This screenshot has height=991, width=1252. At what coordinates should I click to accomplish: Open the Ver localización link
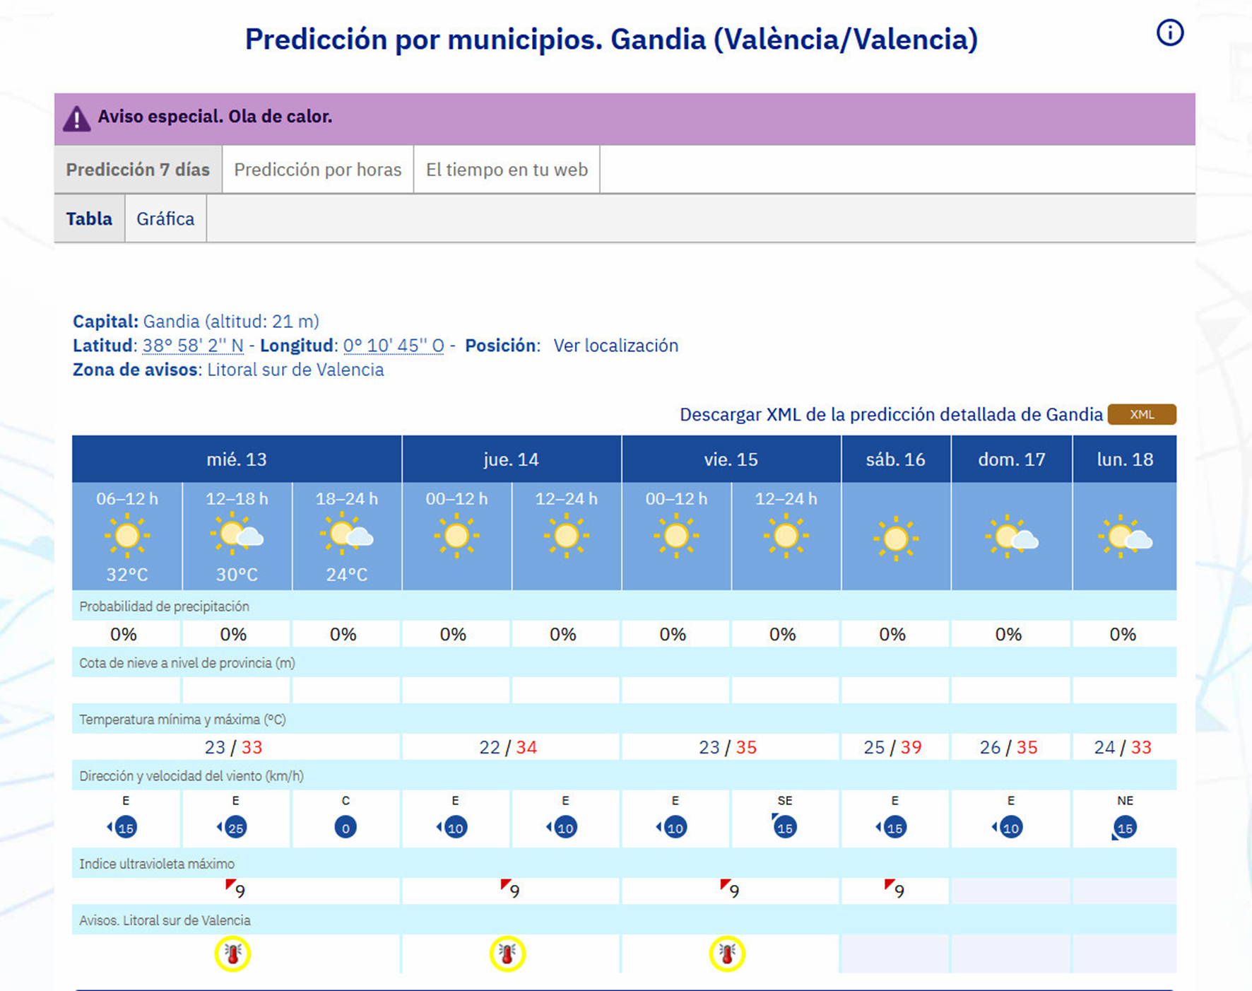coord(615,346)
